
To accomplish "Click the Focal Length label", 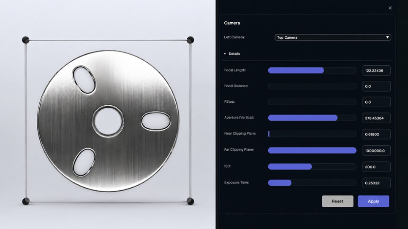I will [235, 70].
